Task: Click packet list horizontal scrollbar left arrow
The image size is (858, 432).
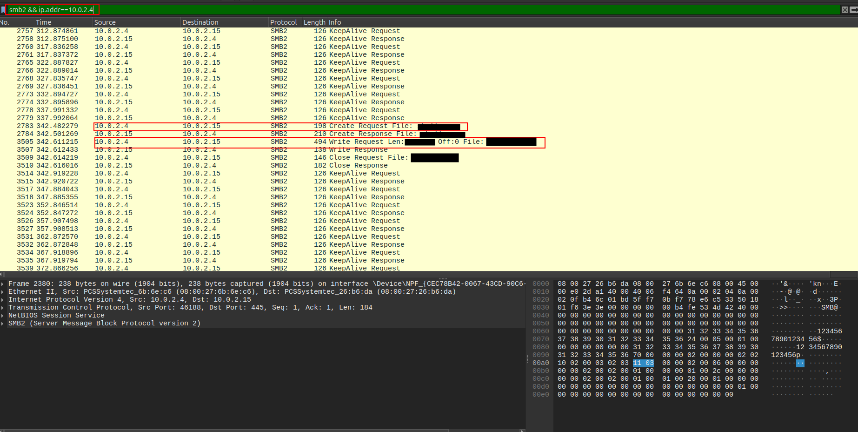Action: 2,274
